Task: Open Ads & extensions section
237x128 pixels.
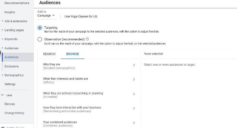Action: tap(16, 21)
